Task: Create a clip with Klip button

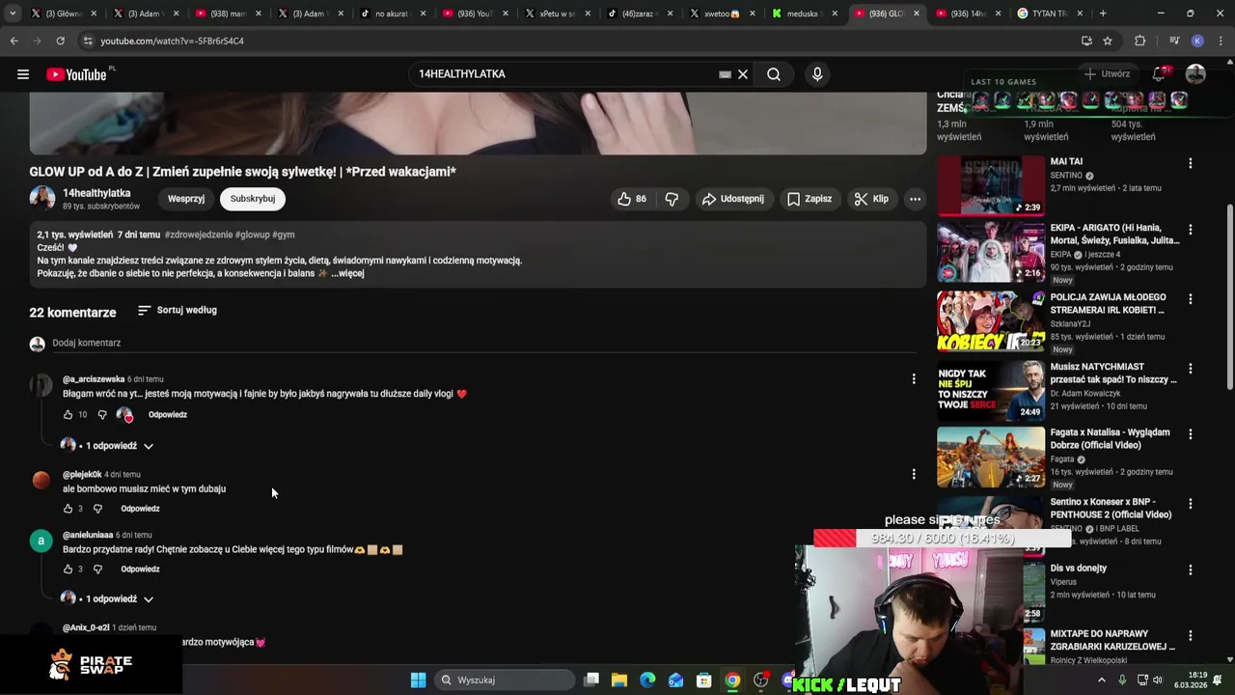Action: (871, 199)
